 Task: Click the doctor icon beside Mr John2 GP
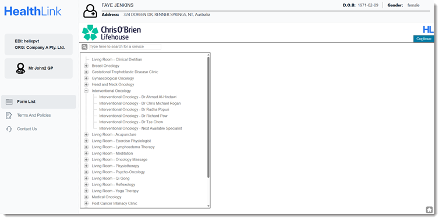pos(20,68)
